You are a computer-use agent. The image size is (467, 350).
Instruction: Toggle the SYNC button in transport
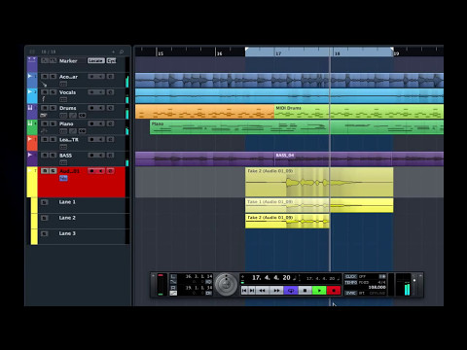[x=350, y=293]
